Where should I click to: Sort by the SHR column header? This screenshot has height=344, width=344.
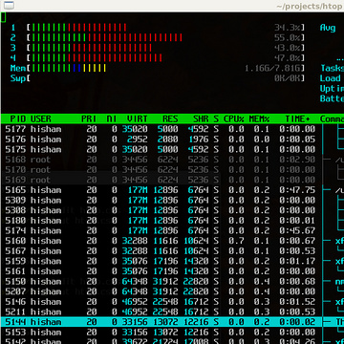201,119
